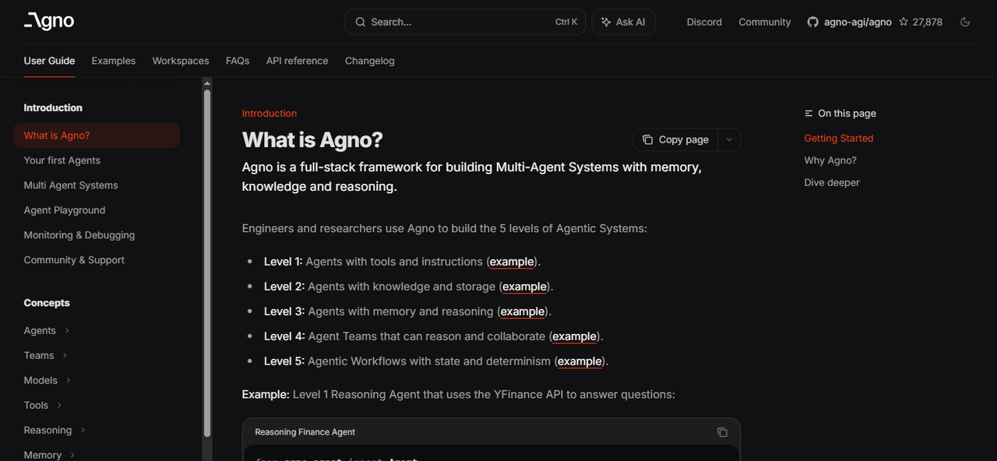Open the Level 1 example link

click(x=512, y=262)
